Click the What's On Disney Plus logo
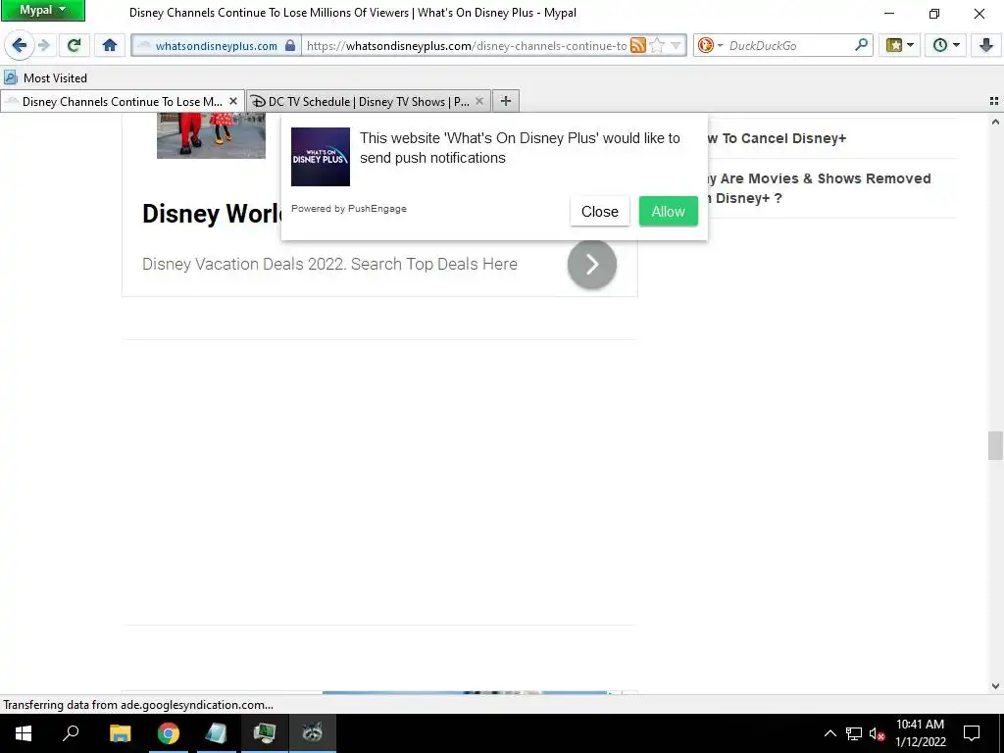The image size is (1004, 753). (x=321, y=157)
